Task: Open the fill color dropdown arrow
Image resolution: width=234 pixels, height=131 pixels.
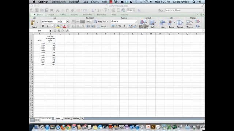Action: (61, 26)
